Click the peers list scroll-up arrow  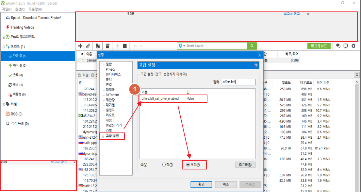(x=357, y=82)
